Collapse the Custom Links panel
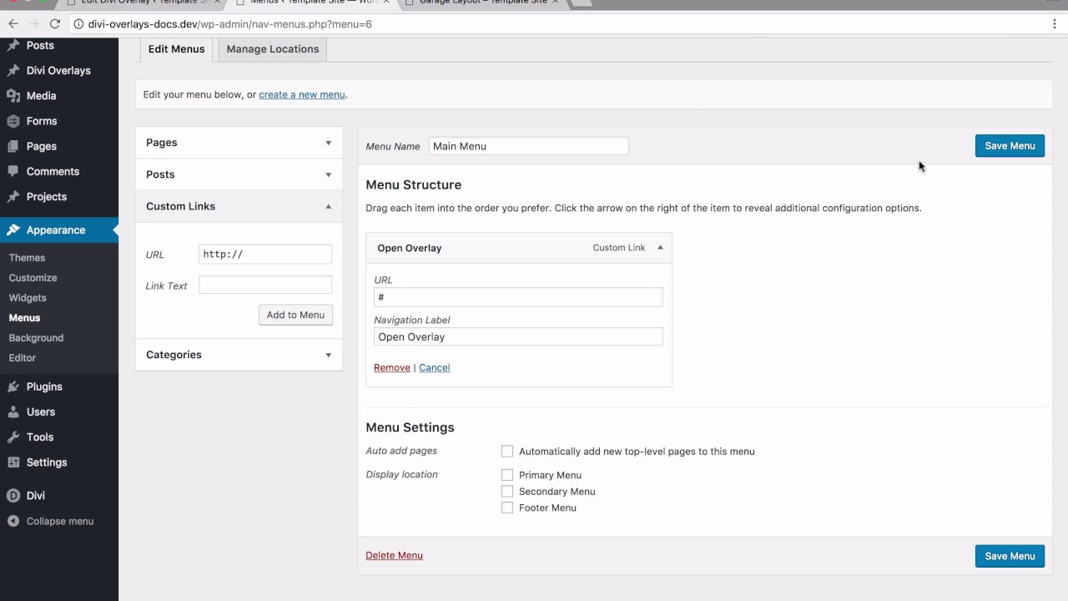The height and width of the screenshot is (601, 1068). tap(239, 206)
